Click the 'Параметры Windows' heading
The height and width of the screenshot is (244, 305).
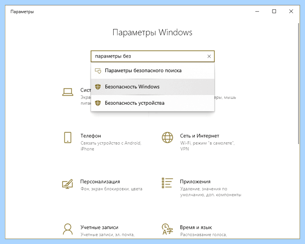click(152, 32)
